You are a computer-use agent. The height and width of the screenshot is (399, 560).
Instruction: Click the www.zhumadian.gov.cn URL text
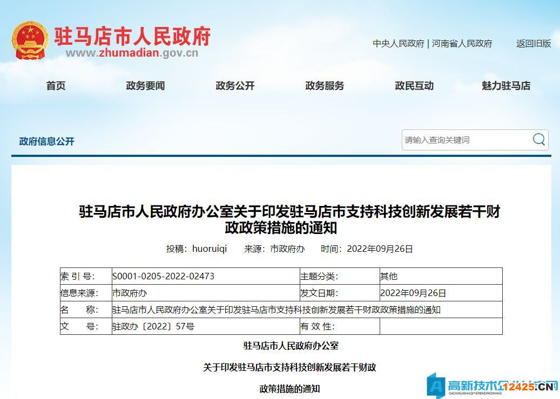[132, 53]
